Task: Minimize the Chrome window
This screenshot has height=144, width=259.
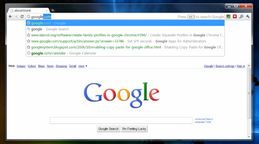Action: pyautogui.click(x=229, y=6)
